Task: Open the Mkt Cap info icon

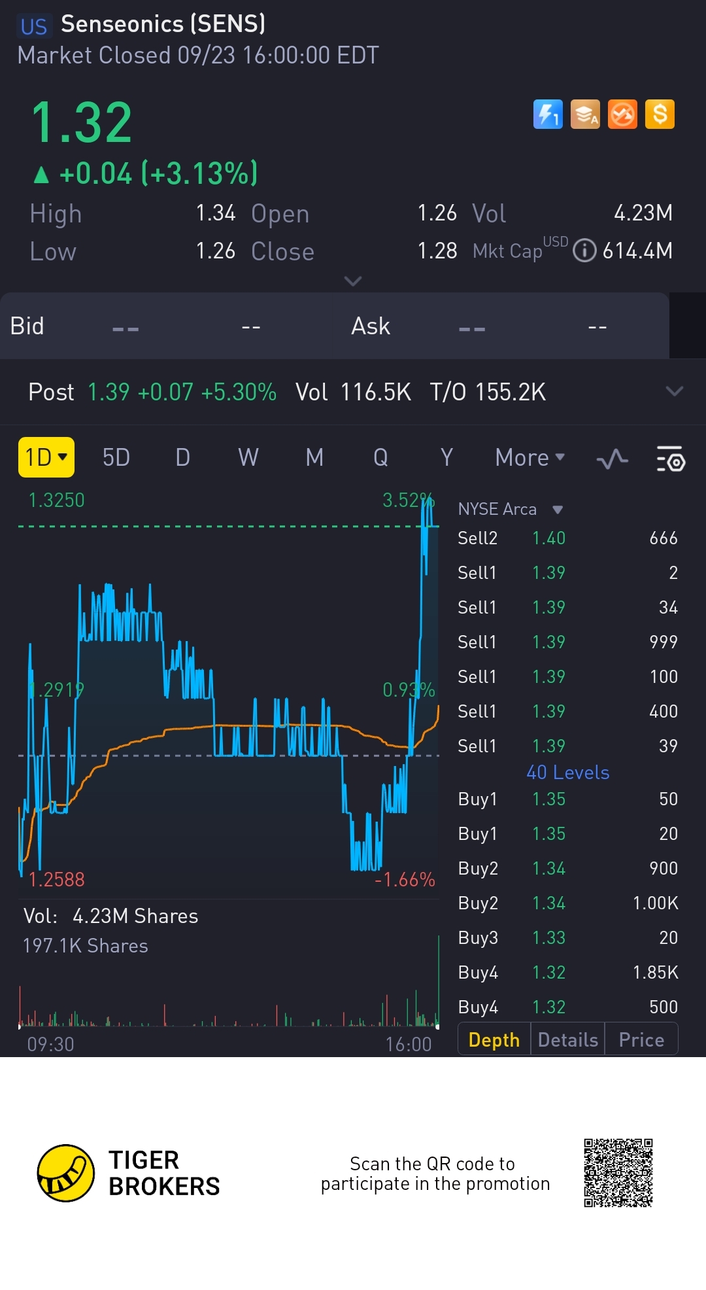Action: pyautogui.click(x=584, y=251)
